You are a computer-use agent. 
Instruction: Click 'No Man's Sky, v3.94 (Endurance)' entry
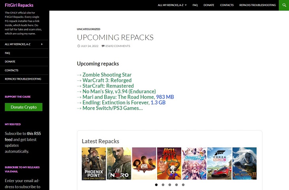(119, 91)
